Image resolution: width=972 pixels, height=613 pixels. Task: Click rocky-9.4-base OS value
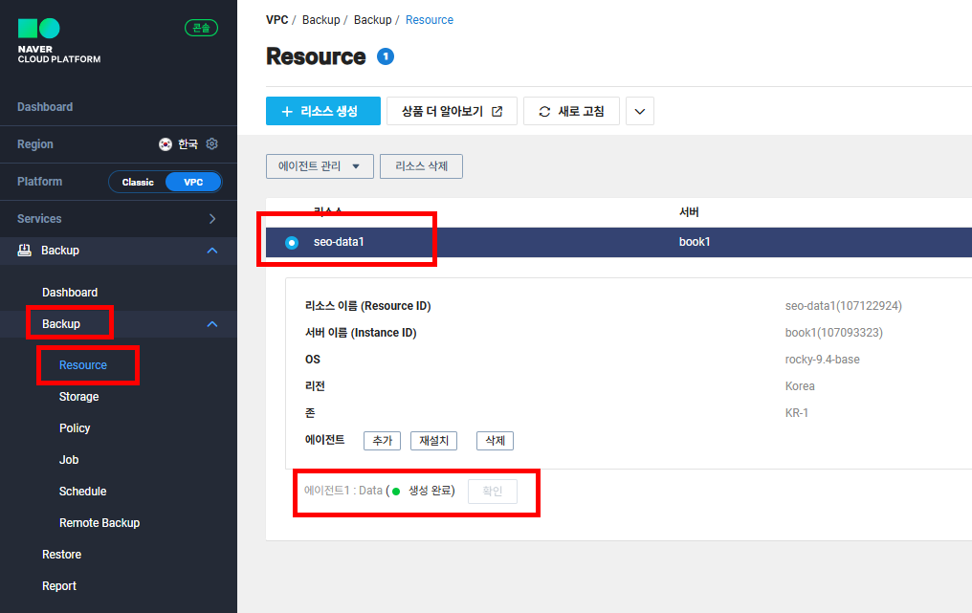(x=822, y=360)
